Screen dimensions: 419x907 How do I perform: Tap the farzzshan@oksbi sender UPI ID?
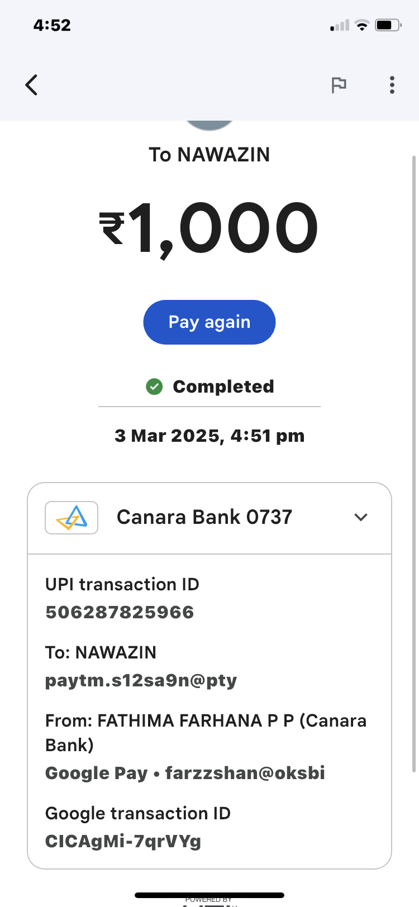coord(245,773)
